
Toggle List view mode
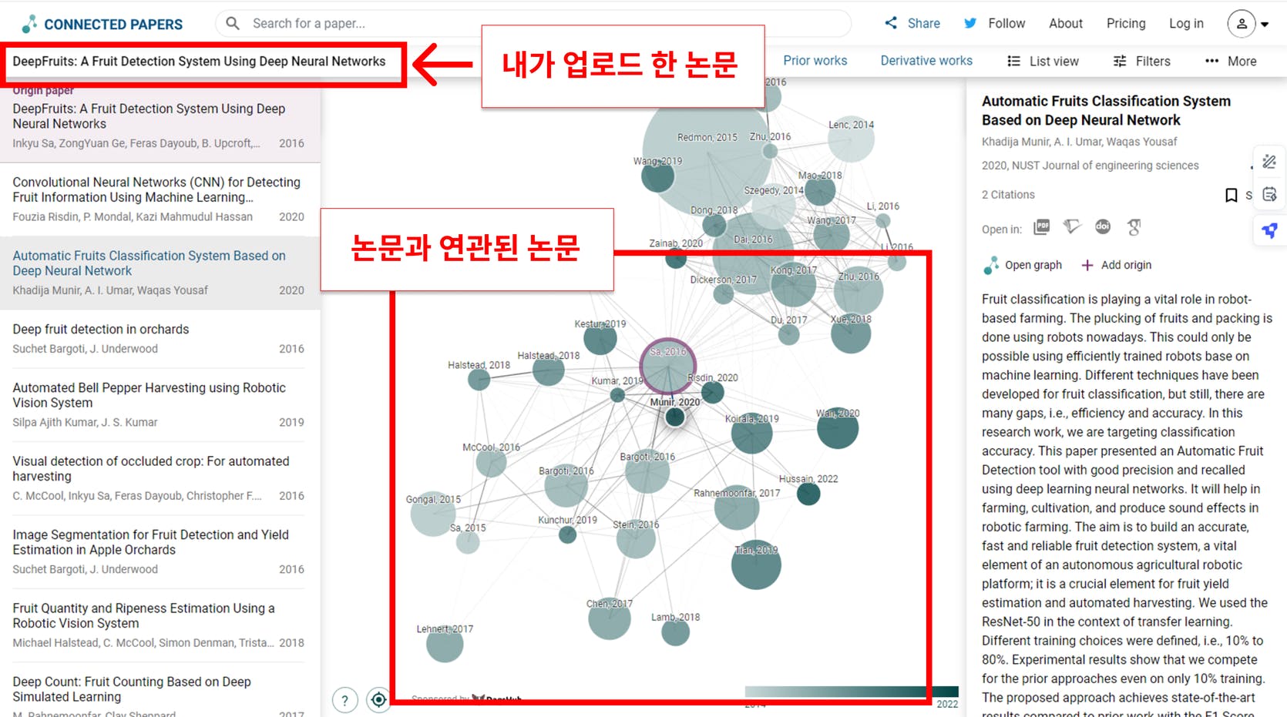pyautogui.click(x=1043, y=61)
